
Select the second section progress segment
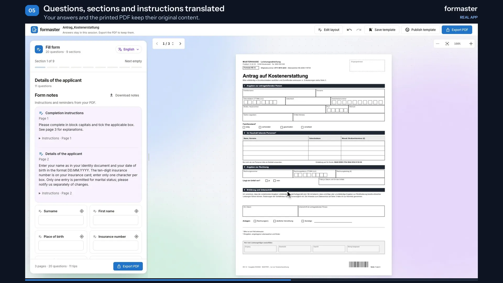[52, 67]
